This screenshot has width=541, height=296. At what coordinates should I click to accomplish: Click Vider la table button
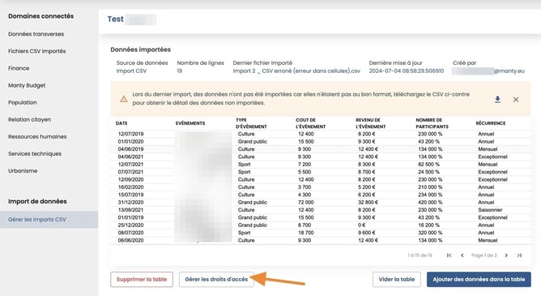[x=396, y=279]
